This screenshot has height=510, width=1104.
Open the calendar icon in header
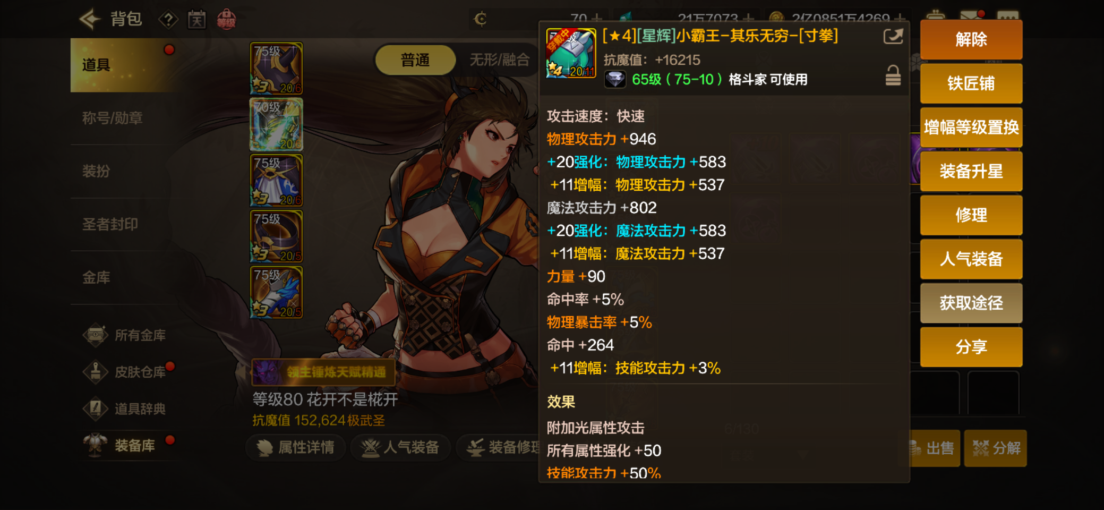click(196, 20)
